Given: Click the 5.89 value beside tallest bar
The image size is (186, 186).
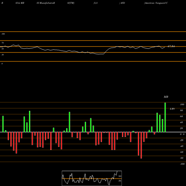Looking at the screenshot, I should [x=172, y=109].
